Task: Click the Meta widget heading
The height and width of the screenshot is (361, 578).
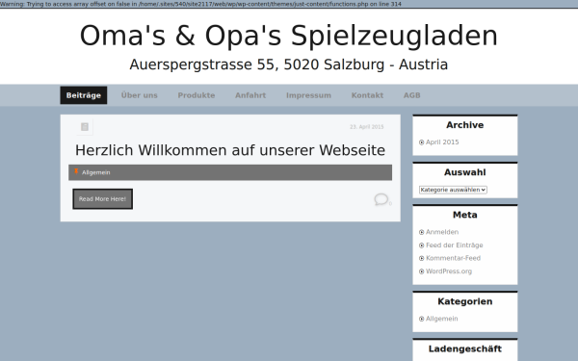Action: click(465, 215)
